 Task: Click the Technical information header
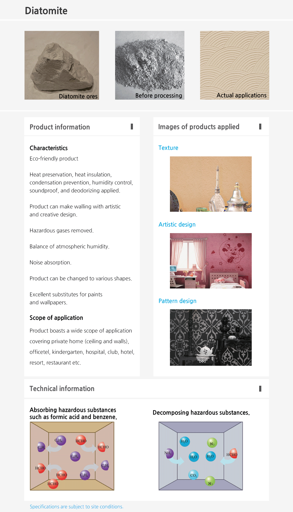coord(62,389)
